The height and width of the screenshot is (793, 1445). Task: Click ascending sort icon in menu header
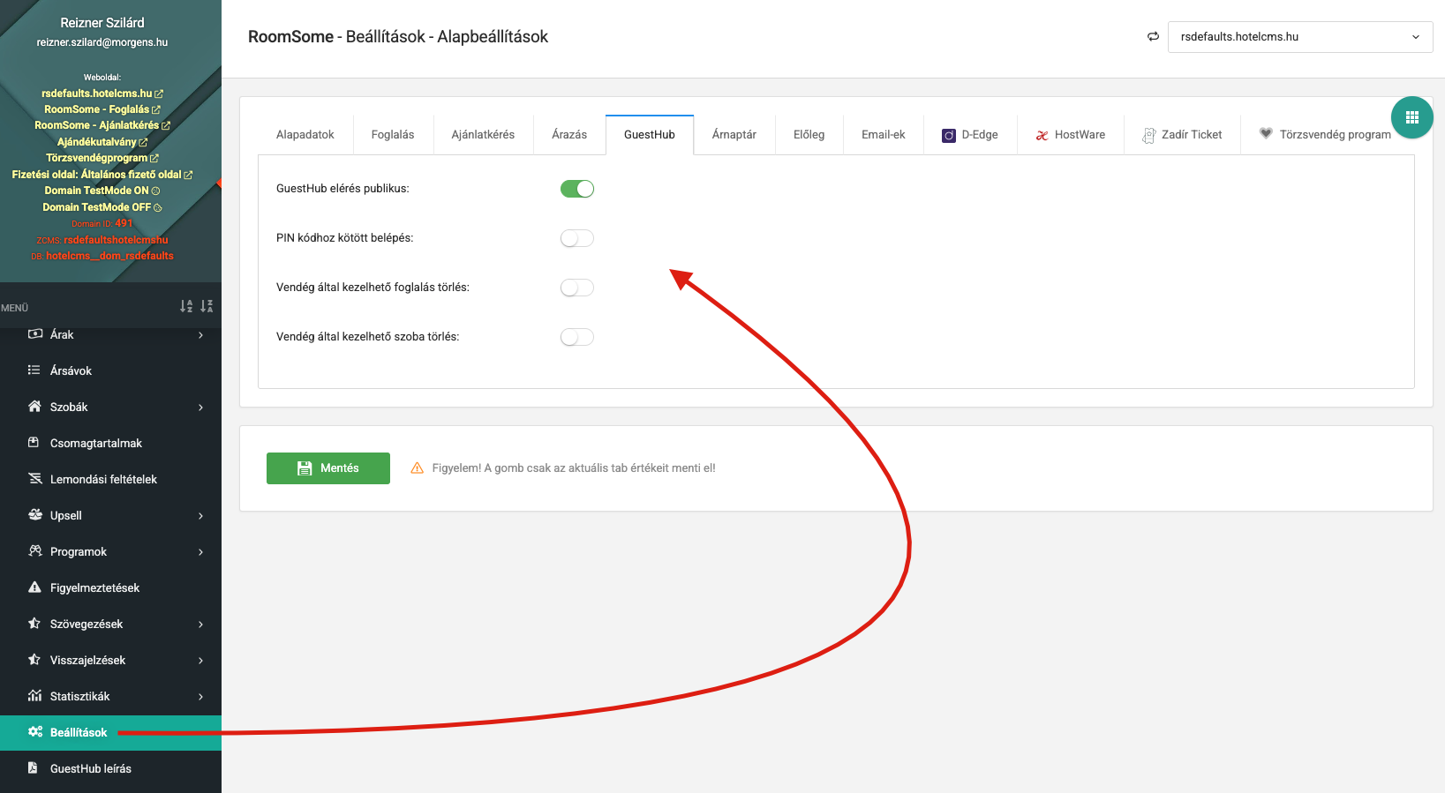click(186, 306)
